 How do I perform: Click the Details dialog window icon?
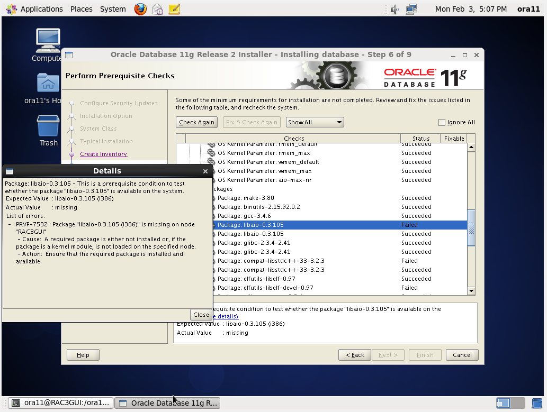point(10,171)
